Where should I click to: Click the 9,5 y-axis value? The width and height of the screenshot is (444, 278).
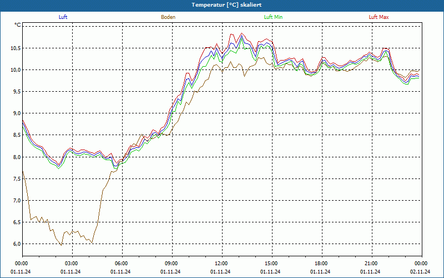17,92
